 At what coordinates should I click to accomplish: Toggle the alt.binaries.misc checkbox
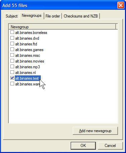click(x=12, y=55)
